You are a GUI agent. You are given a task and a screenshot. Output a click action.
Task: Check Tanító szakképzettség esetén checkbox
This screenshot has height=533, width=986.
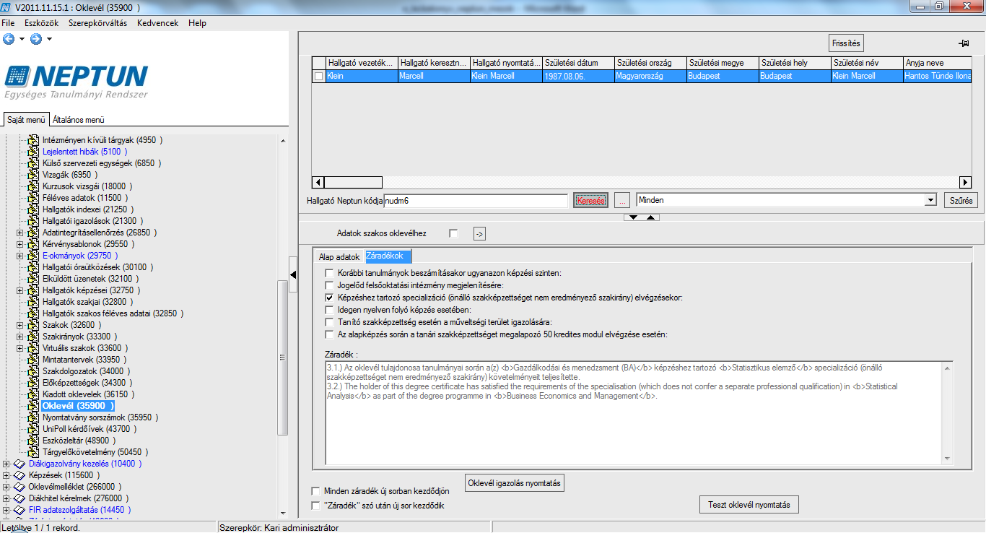point(330,322)
